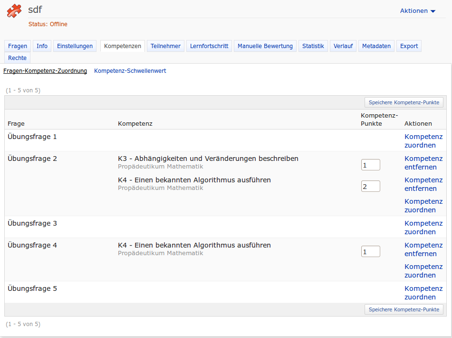This screenshot has width=452, height=338.
Task: Open the Kompetenz-Schwellenwert sub-tab
Action: (x=130, y=71)
